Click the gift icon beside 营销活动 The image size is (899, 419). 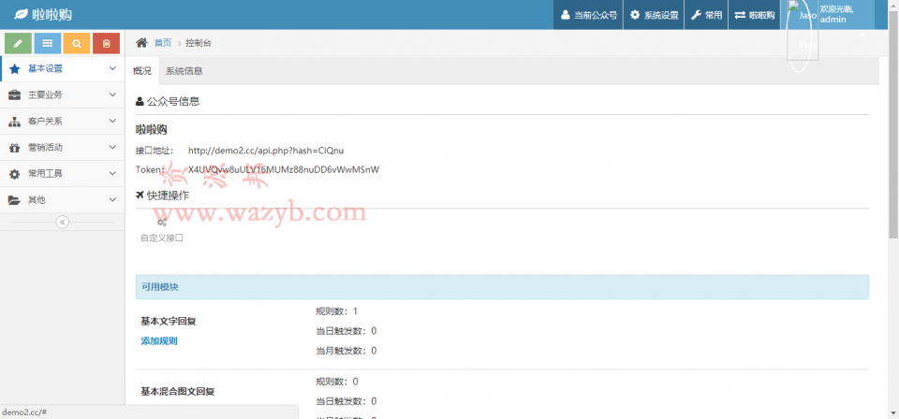coord(15,148)
